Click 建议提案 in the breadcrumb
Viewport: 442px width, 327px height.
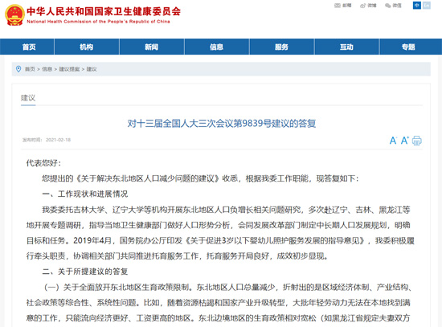[x=69, y=69]
